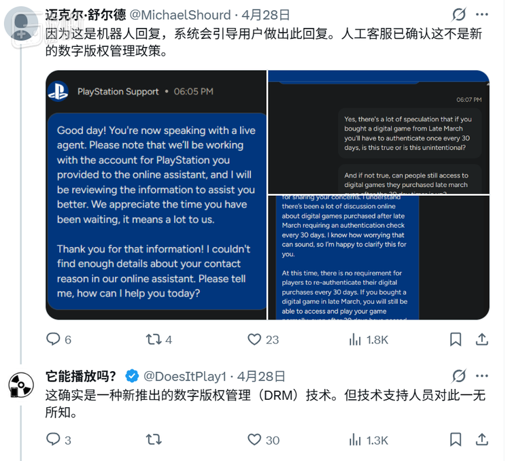The width and height of the screenshot is (510, 461).
Task: Bookmark MichaelShourd's tweet
Action: pos(456,339)
